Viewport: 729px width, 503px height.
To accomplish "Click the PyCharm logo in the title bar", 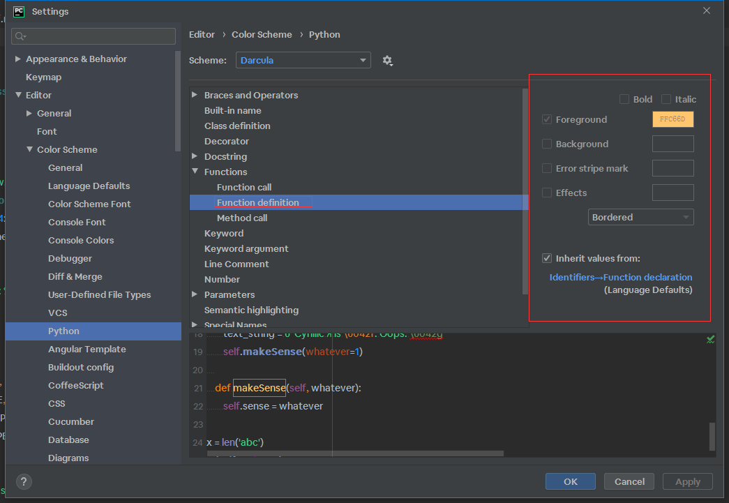I will click(19, 11).
